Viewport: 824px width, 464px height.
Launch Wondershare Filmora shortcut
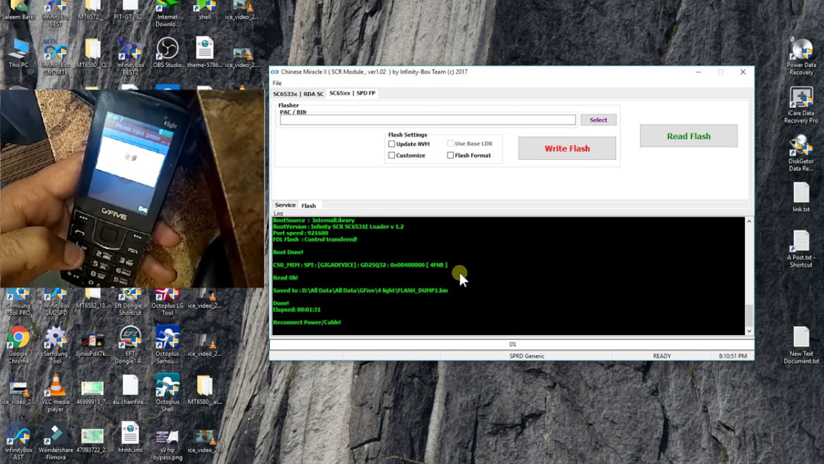pyautogui.click(x=56, y=441)
